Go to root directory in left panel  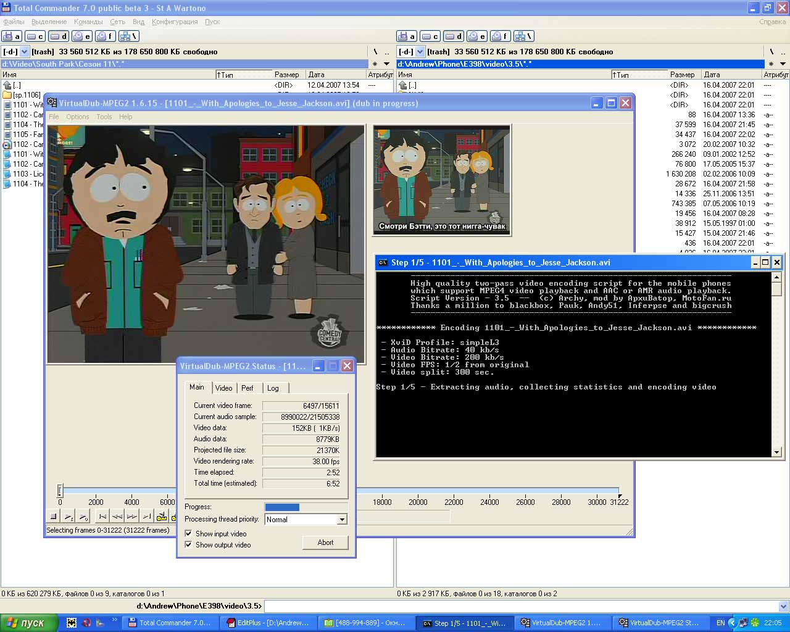click(375, 52)
